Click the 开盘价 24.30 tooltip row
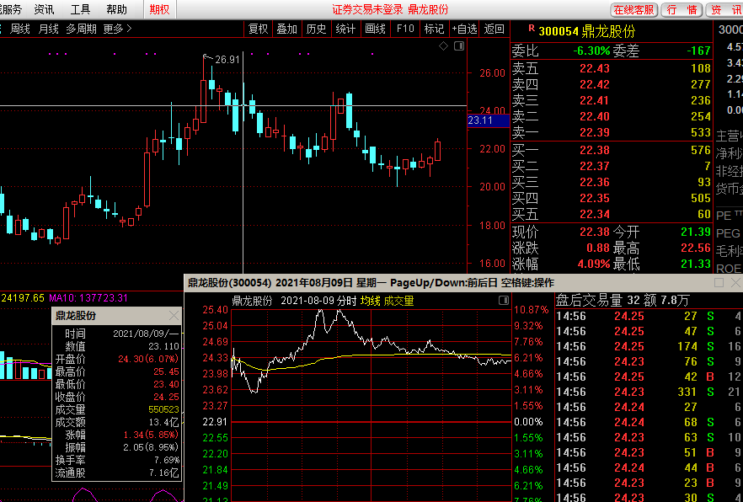743x502 pixels. click(117, 359)
